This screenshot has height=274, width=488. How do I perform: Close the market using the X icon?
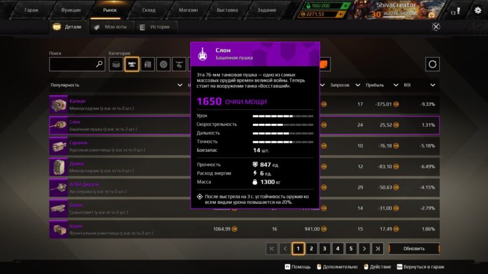[x=436, y=27]
